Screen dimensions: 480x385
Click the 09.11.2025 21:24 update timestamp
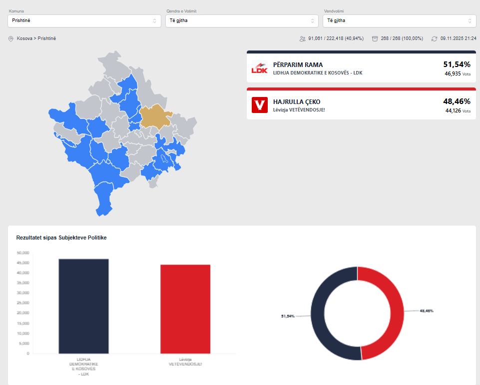(x=458, y=38)
